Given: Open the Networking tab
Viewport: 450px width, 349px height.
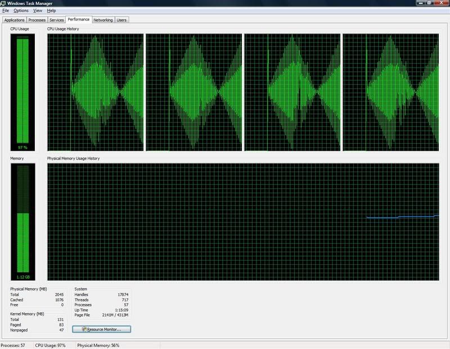Looking at the screenshot, I should [x=103, y=20].
